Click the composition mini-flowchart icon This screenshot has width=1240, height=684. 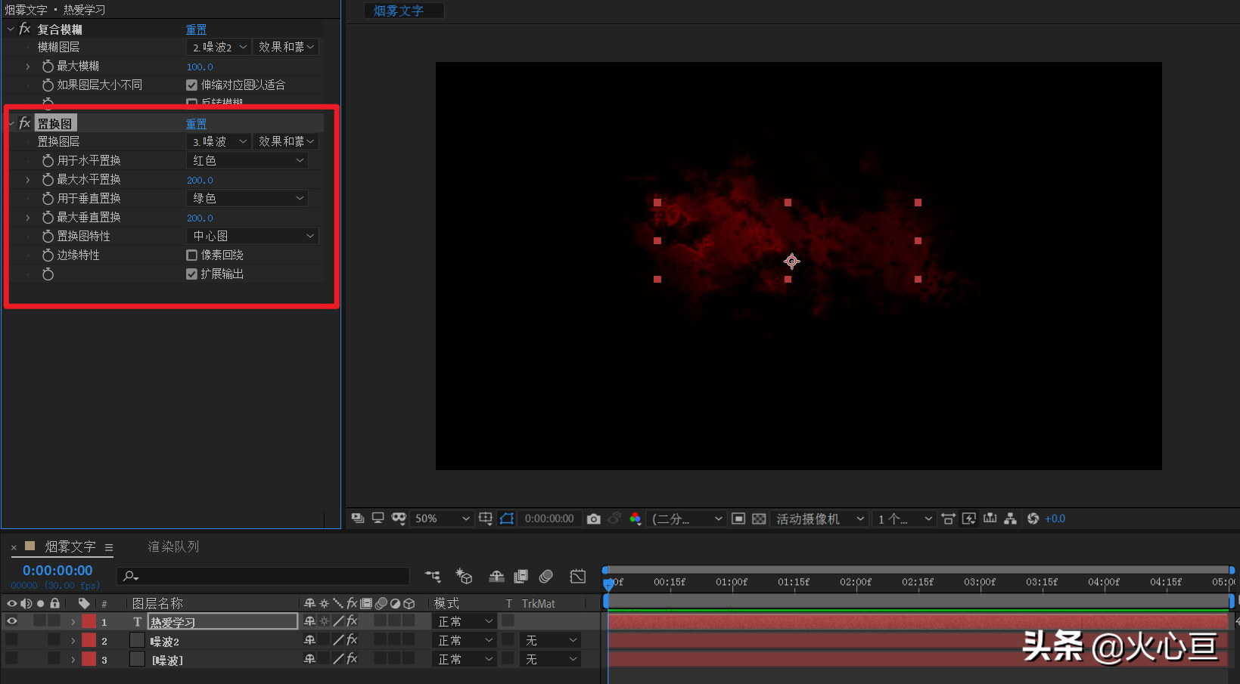pos(433,577)
